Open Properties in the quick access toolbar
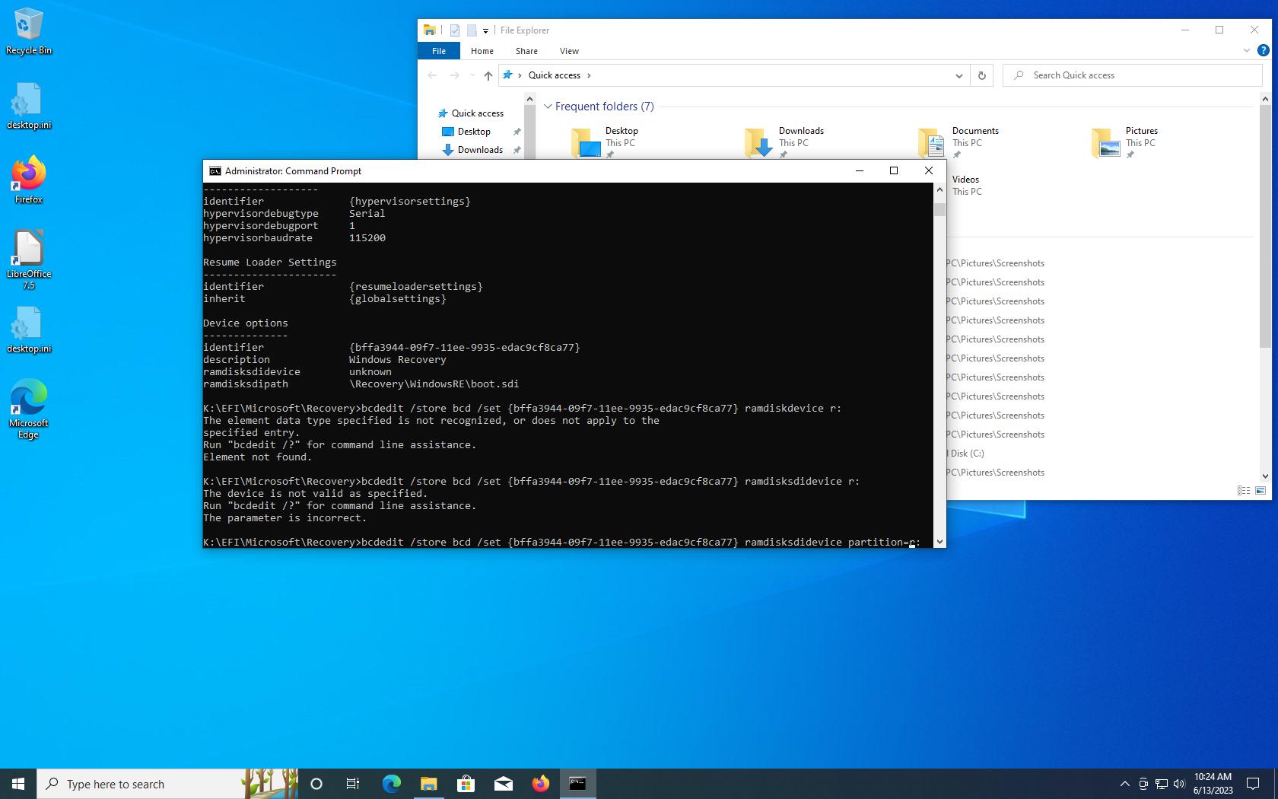The height and width of the screenshot is (799, 1278). (455, 30)
